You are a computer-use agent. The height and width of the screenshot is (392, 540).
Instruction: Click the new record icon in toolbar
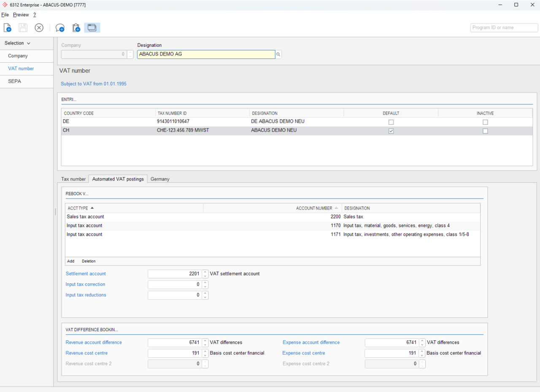(x=8, y=28)
